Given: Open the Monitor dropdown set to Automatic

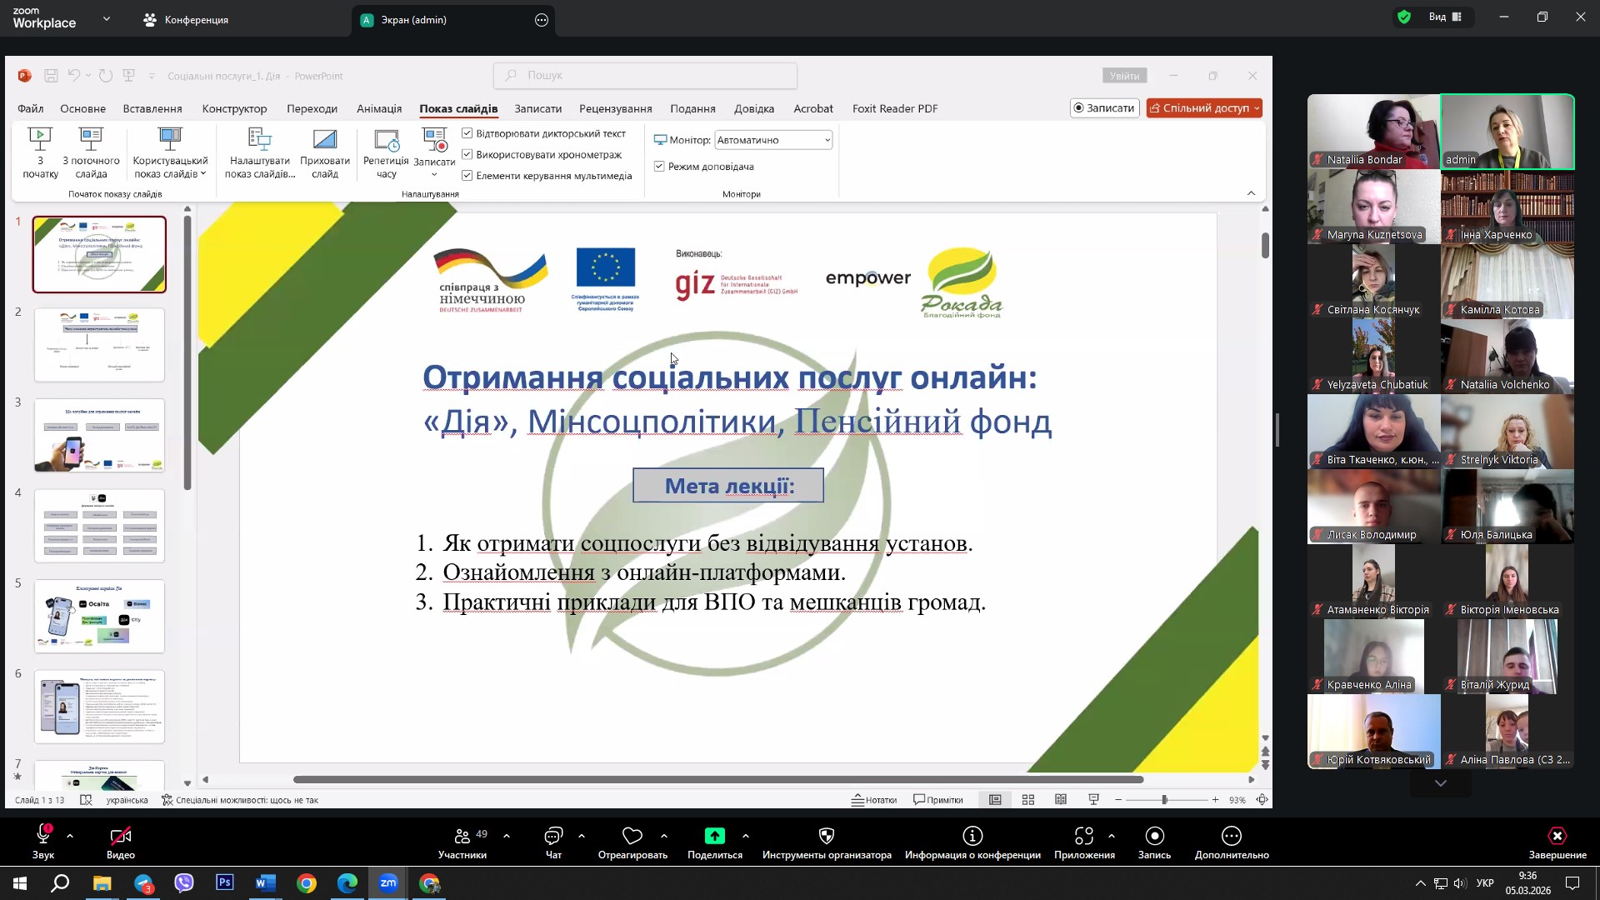Looking at the screenshot, I should point(773,140).
